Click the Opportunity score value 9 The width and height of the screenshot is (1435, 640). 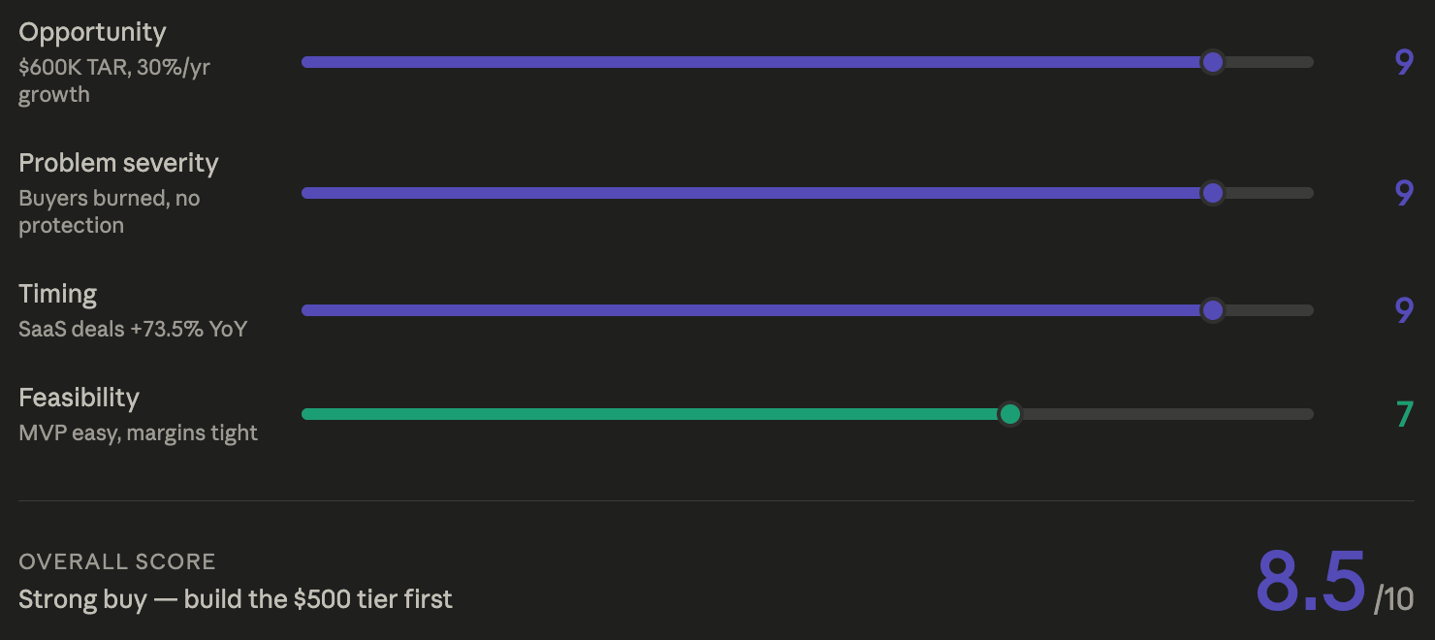pos(1404,63)
